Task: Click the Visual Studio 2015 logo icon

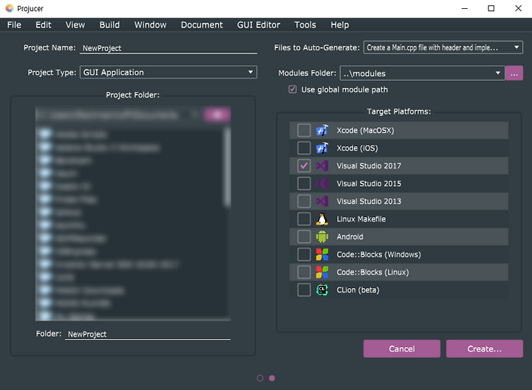Action: pos(322,183)
